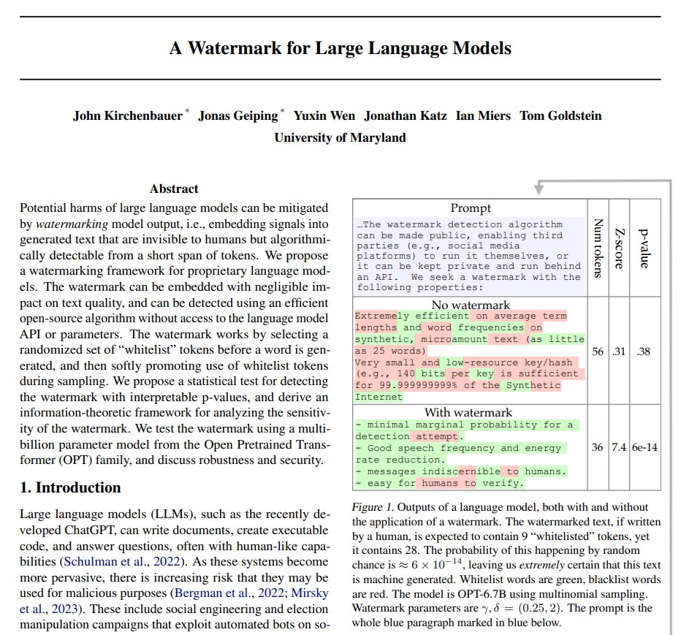Open the Schulman et al., 2022 citation link
Viewport: 681px width, 635px height.
point(122,562)
